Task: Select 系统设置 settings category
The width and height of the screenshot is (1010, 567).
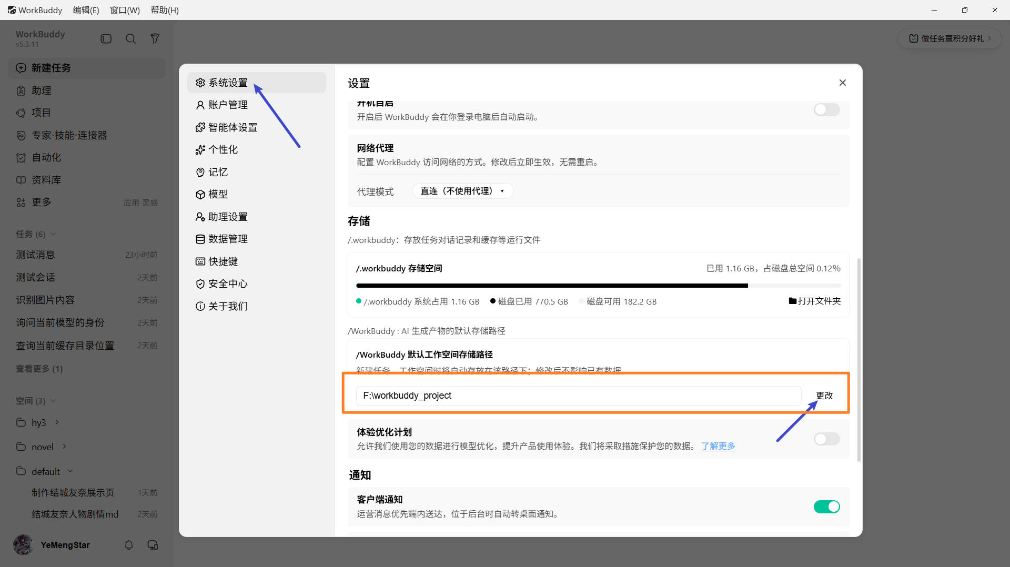Action: click(x=257, y=83)
